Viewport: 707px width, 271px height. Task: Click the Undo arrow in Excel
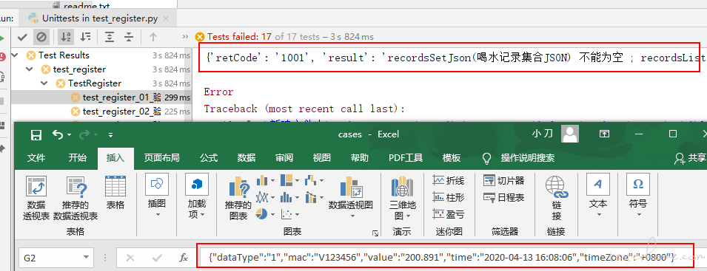pos(58,135)
